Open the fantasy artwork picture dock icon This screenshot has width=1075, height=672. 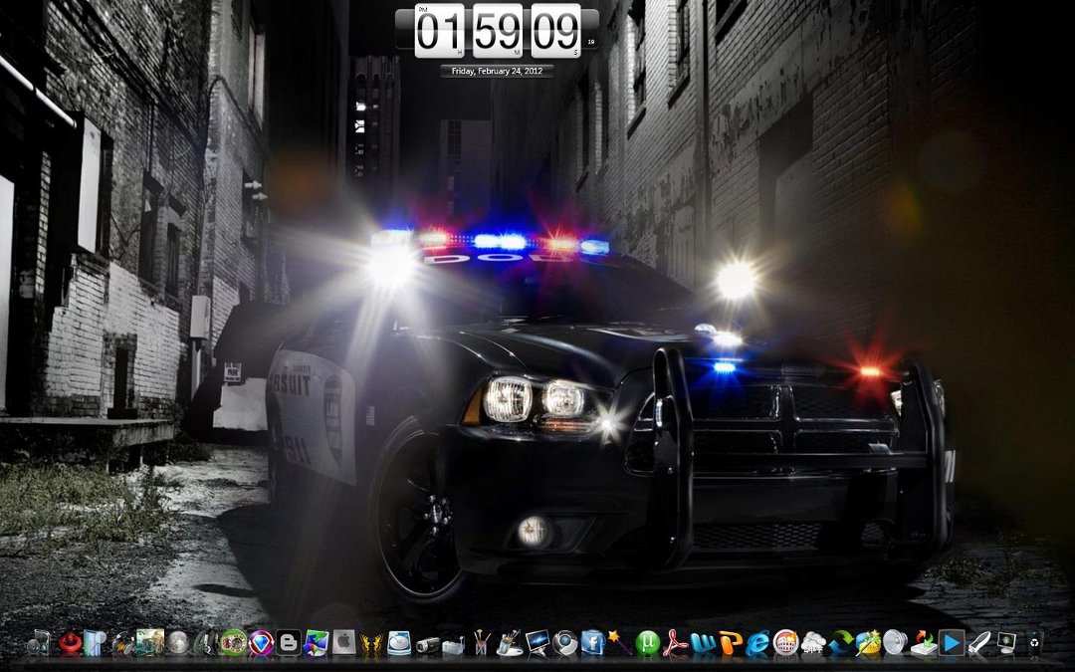pos(150,642)
